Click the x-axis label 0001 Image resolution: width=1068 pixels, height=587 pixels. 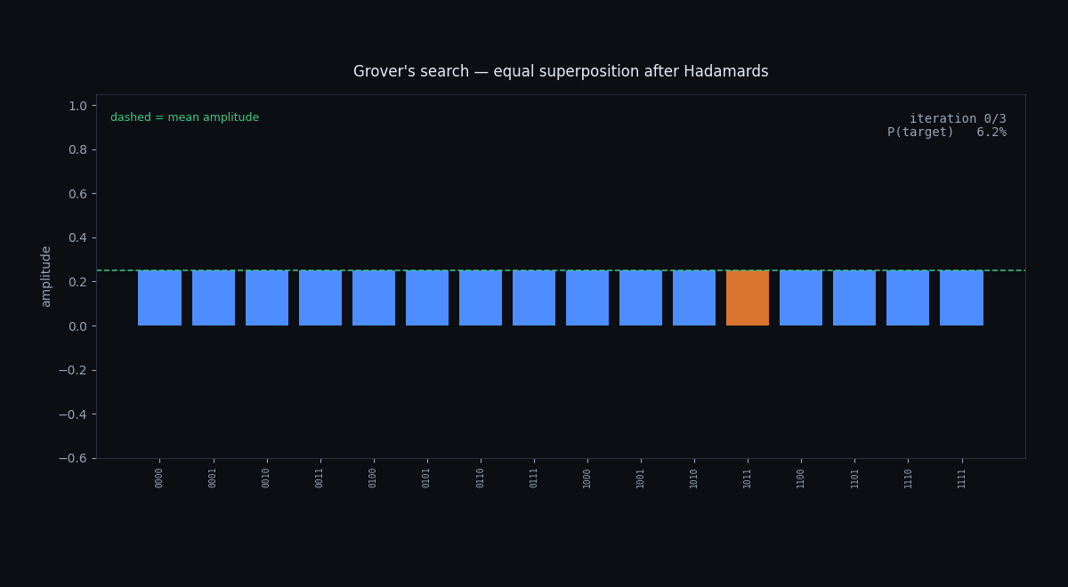(x=214, y=478)
